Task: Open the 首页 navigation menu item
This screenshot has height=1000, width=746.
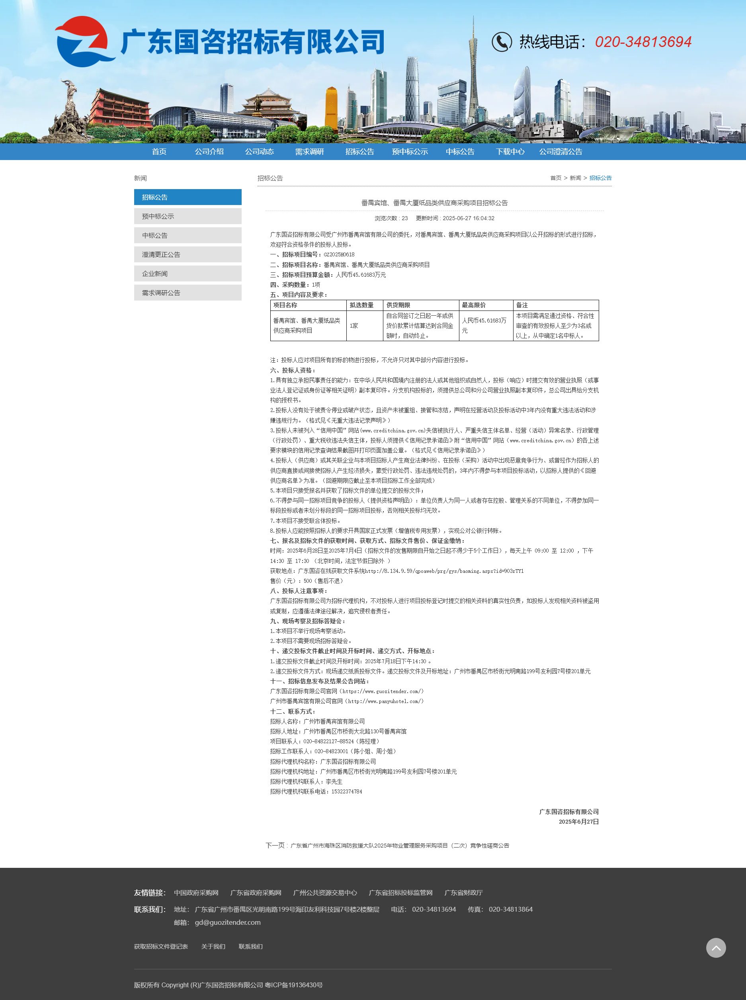Action: click(159, 152)
